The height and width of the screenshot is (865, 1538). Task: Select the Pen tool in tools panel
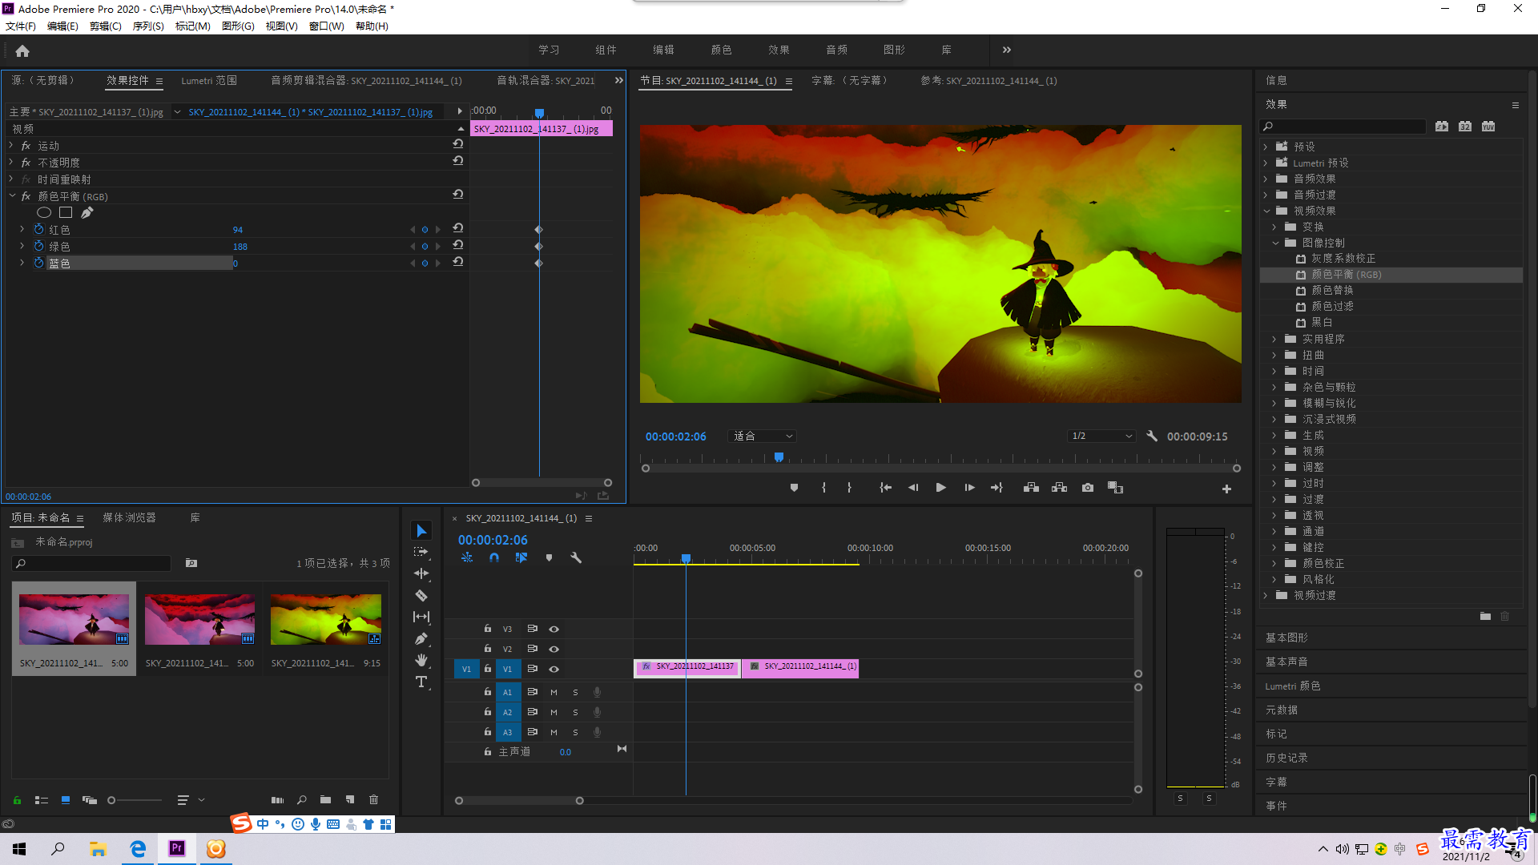tap(421, 639)
